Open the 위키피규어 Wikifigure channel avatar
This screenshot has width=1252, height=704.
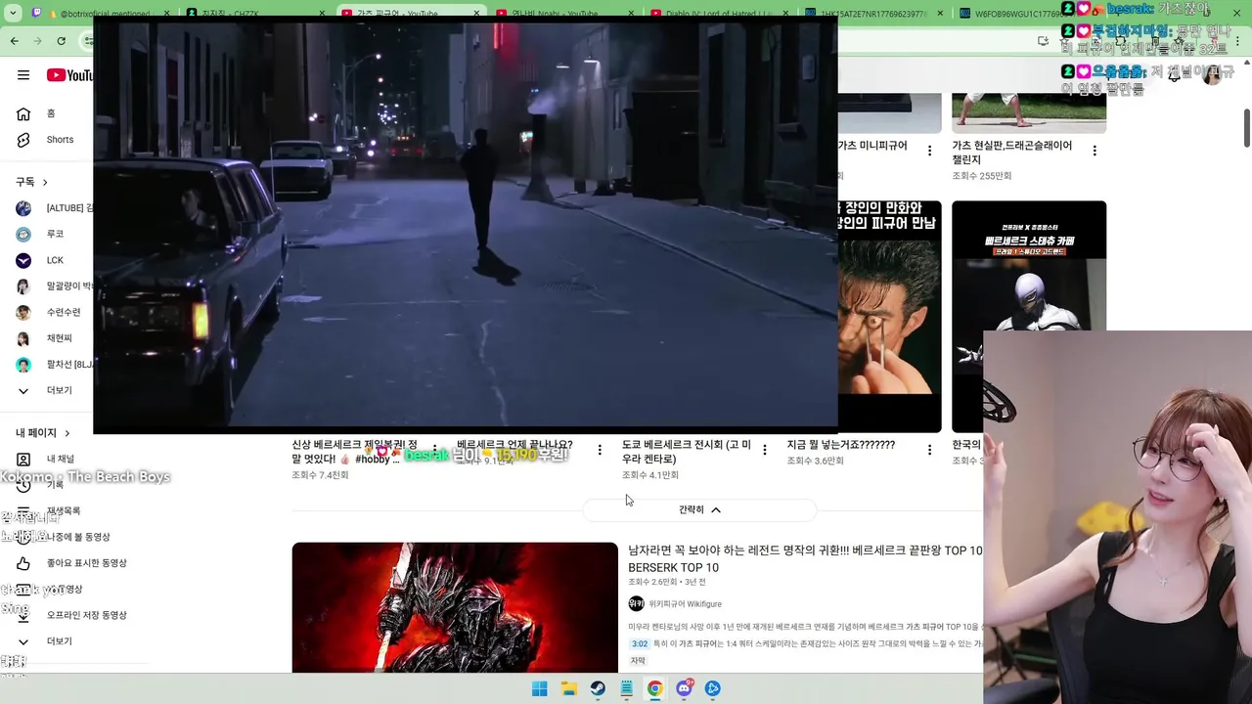point(636,603)
